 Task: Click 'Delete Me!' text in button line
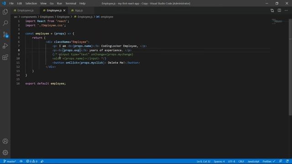(x=116, y=63)
